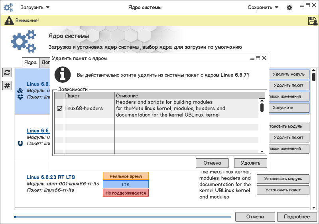The height and width of the screenshot is (224, 319).
Task: Open the Сохранить dropdown menu
Action: point(263,8)
